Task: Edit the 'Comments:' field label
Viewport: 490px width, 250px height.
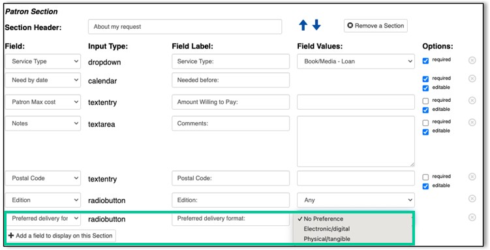Action: point(230,123)
